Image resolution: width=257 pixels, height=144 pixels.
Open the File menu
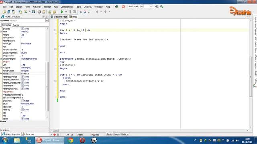[5, 7]
